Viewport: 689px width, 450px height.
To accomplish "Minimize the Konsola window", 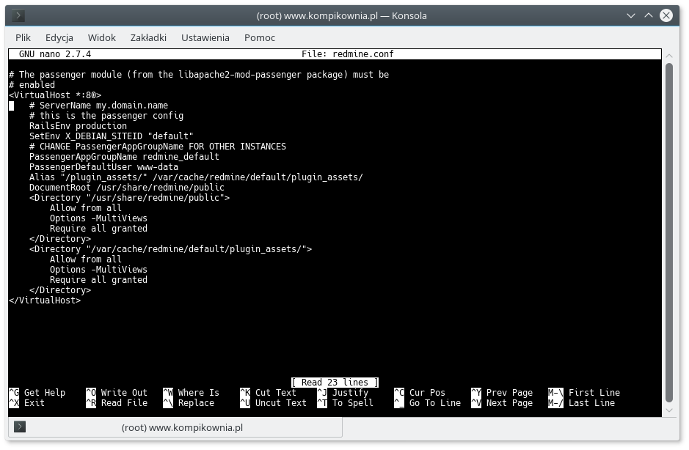I will (631, 16).
